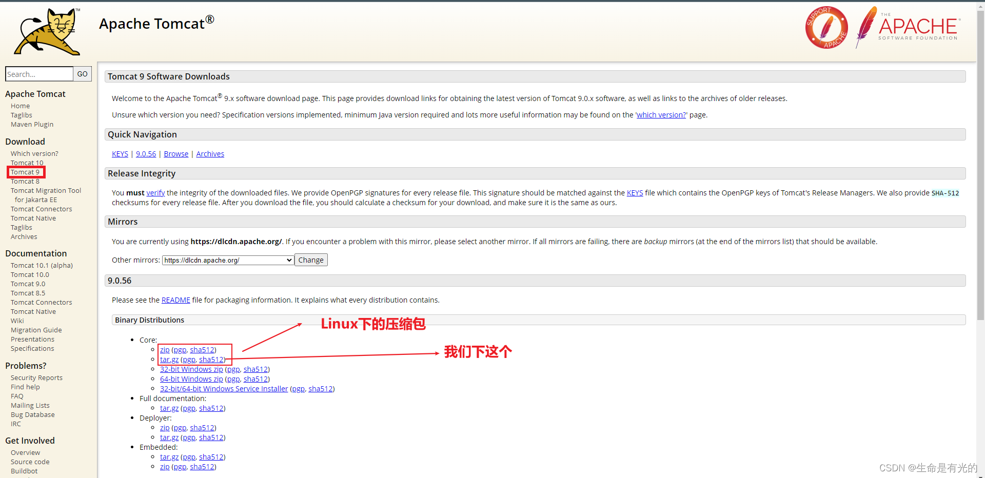The width and height of the screenshot is (985, 478).
Task: Open the KEYS quick navigation link
Action: pyautogui.click(x=120, y=154)
